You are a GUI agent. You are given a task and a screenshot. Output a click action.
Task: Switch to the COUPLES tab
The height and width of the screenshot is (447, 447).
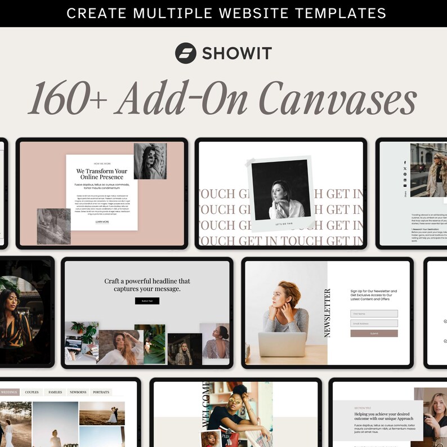32,392
